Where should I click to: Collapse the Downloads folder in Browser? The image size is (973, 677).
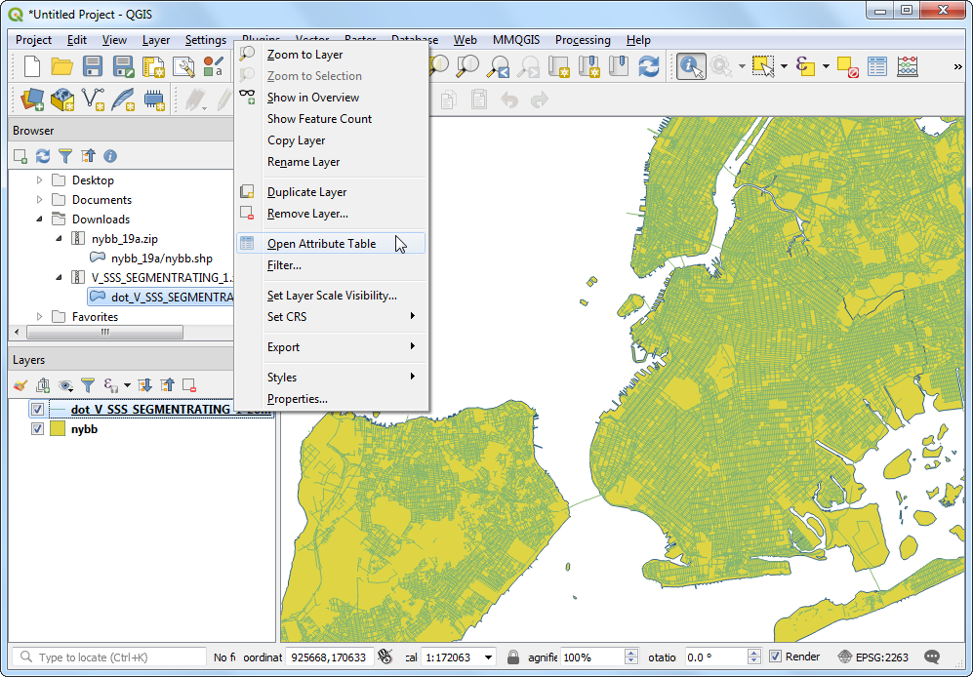point(40,219)
